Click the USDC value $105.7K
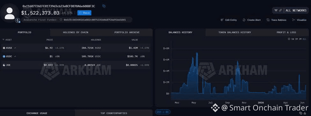Screen dimensions: 311x116 (133, 57)
